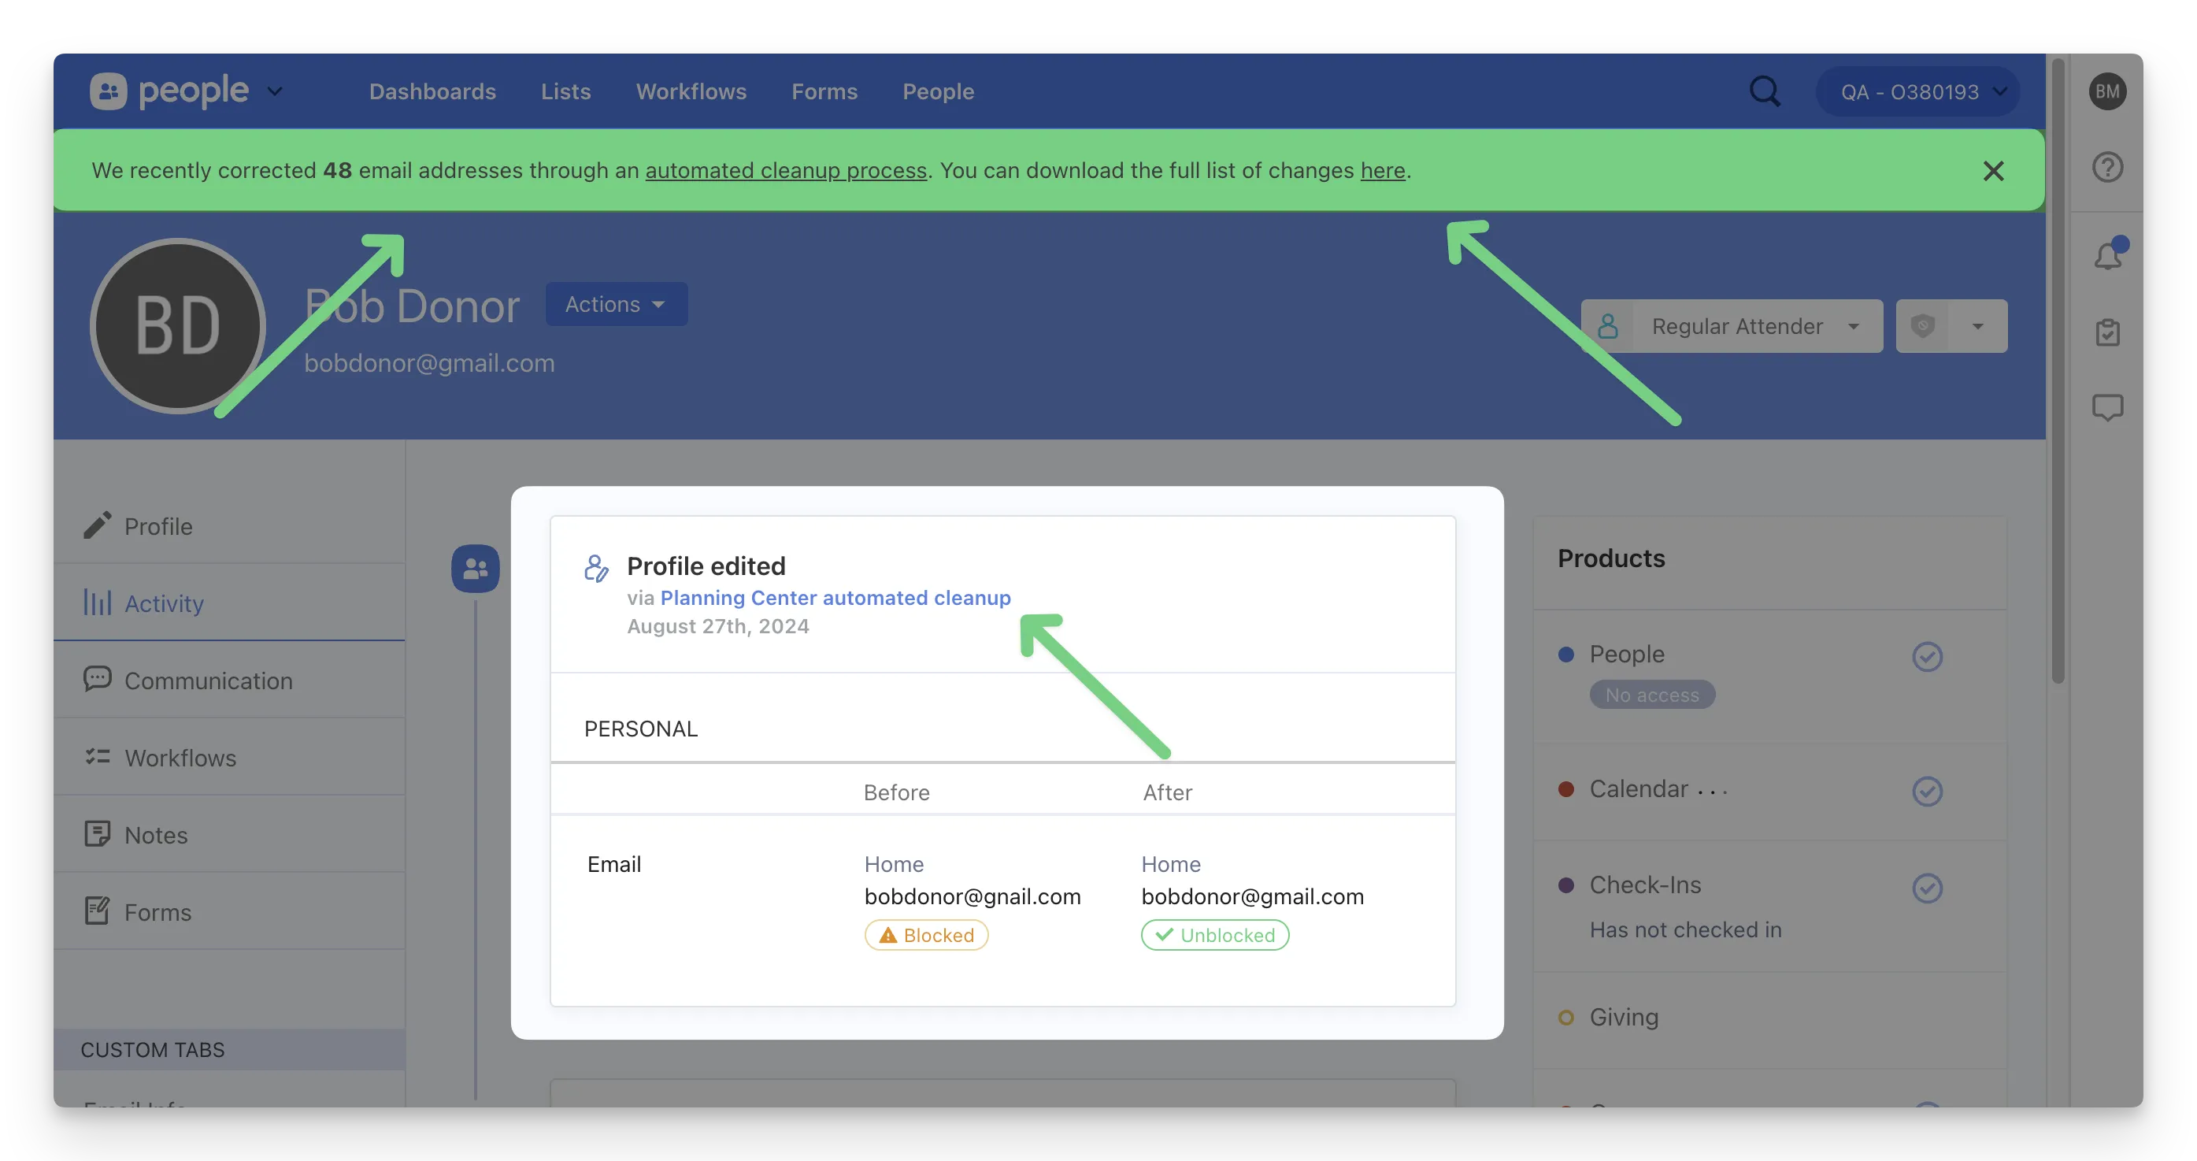Click the automated cleanup process link
This screenshot has height=1161, width=2197.
(x=786, y=172)
